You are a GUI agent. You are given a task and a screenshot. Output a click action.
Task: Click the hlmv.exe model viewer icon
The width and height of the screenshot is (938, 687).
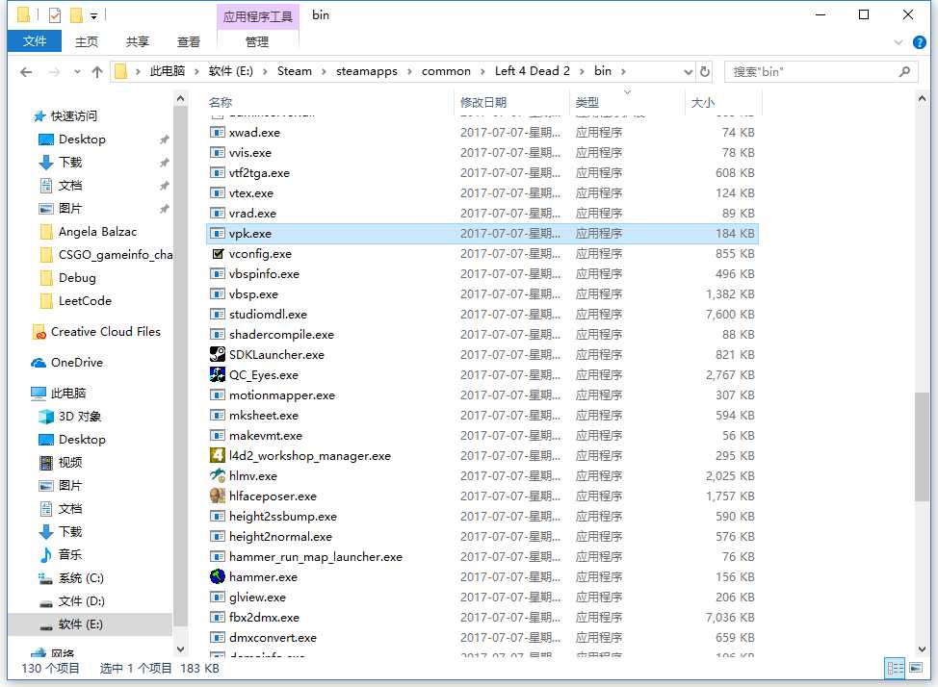[217, 476]
